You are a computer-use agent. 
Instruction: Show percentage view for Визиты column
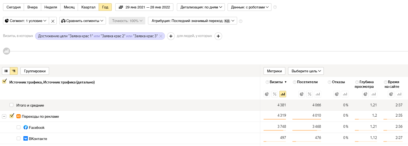[x=275, y=94]
